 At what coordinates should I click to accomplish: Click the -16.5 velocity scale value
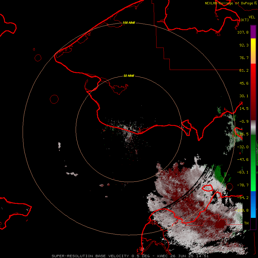point(243,134)
